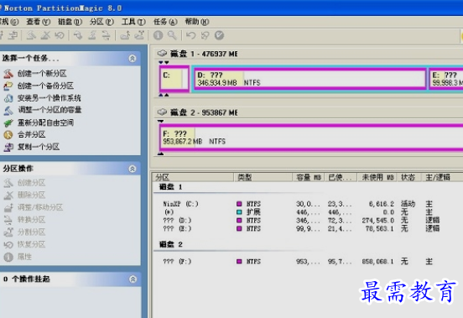Sort by the 状态 column header
Image resolution: width=463 pixels, height=318 pixels.
(x=408, y=177)
